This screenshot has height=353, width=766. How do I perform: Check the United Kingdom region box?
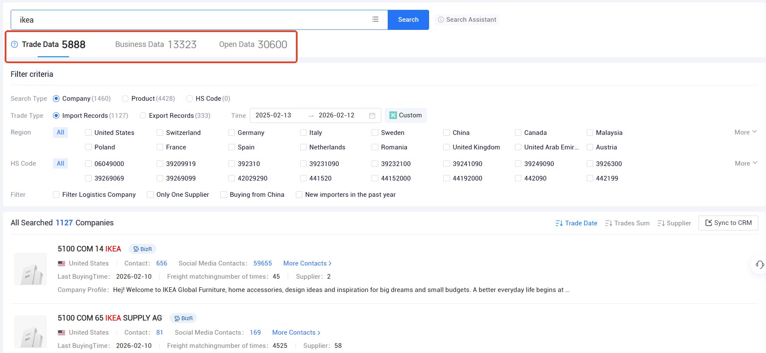point(447,147)
